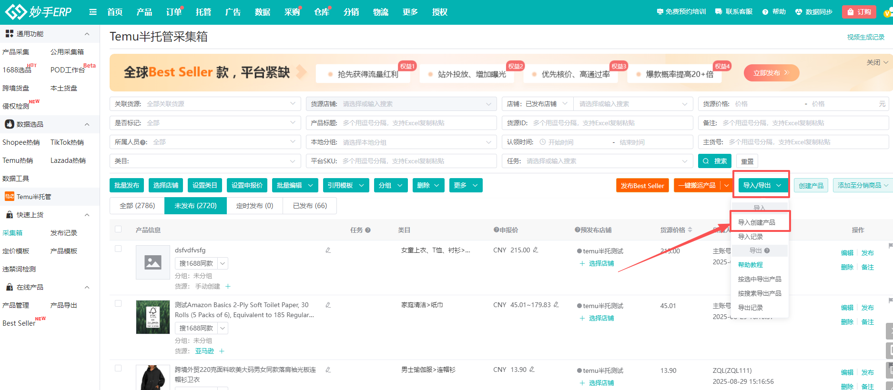Click the plus icon after 货源: 手动创建
Image resolution: width=893 pixels, height=390 pixels.
228,286
